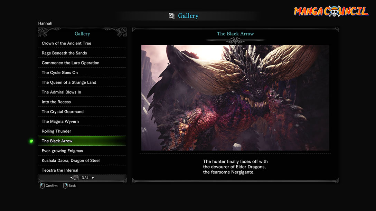This screenshot has width=376, height=211.
Task: Click The Black Arrow title above preview
Action: (235, 34)
